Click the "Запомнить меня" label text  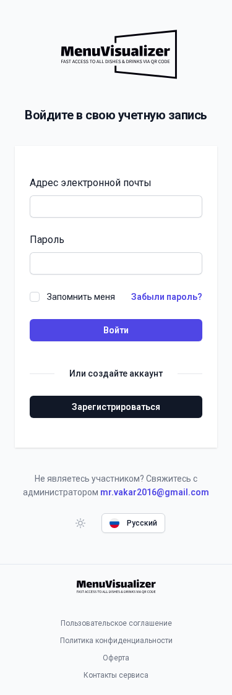point(80,297)
